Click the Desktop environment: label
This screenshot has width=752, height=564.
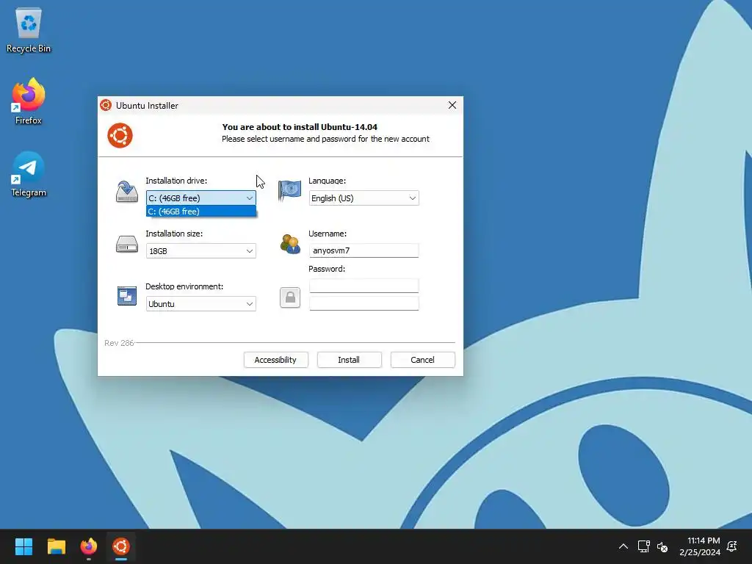coord(184,286)
